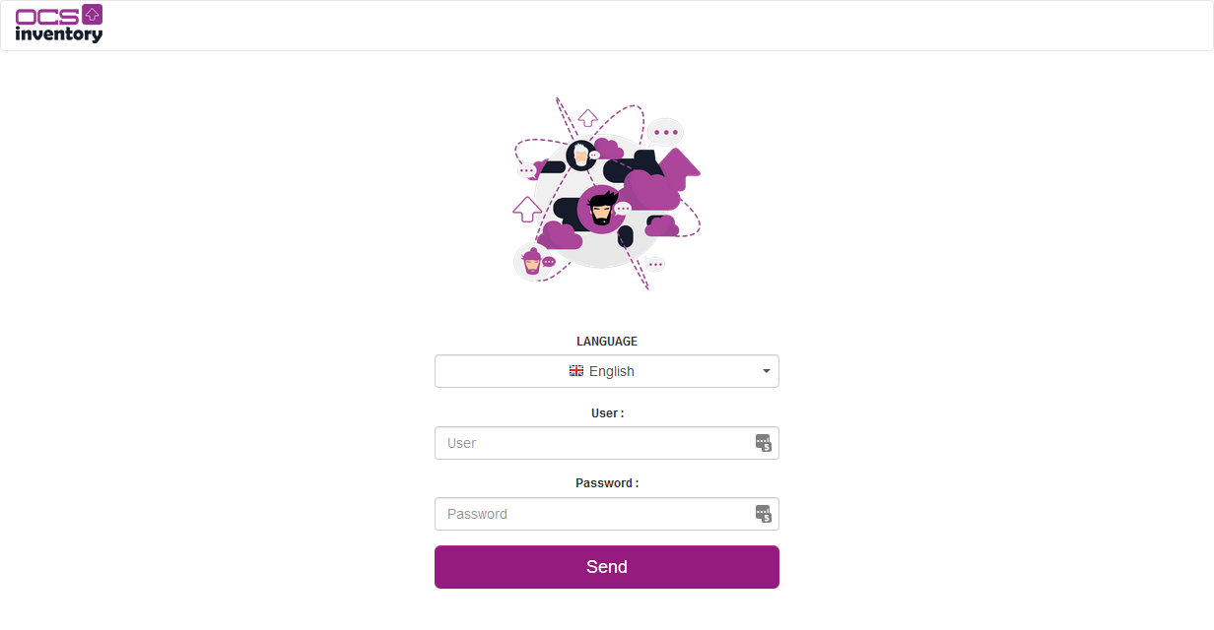The height and width of the screenshot is (630, 1214).
Task: Click the "User :" label
Action: (x=607, y=413)
